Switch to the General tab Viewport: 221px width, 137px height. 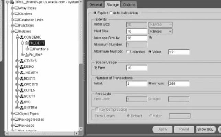[96, 5]
